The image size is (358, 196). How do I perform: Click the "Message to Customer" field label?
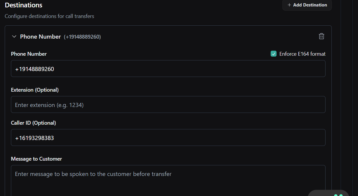[x=36, y=159]
